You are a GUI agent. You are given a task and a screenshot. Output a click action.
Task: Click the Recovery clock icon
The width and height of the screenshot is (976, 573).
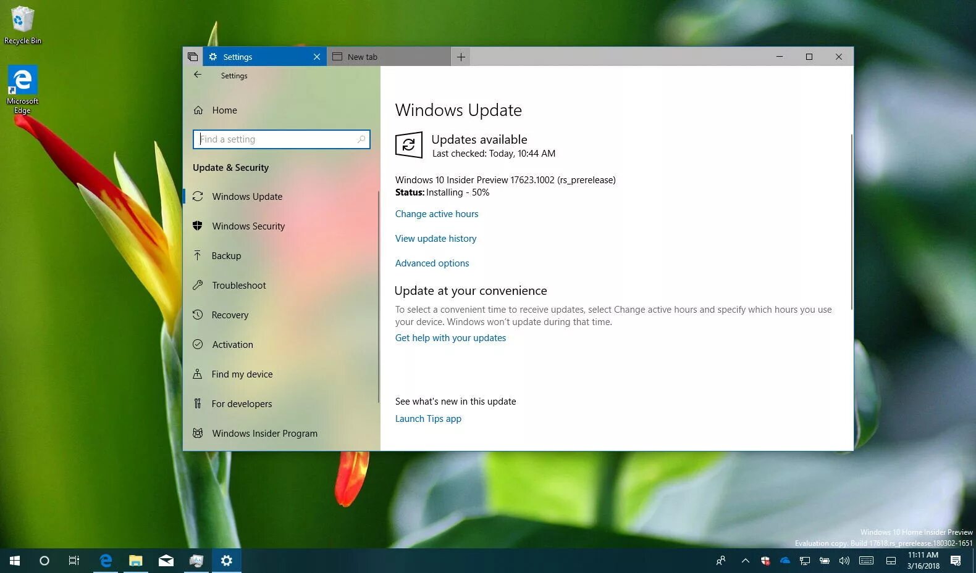198,315
